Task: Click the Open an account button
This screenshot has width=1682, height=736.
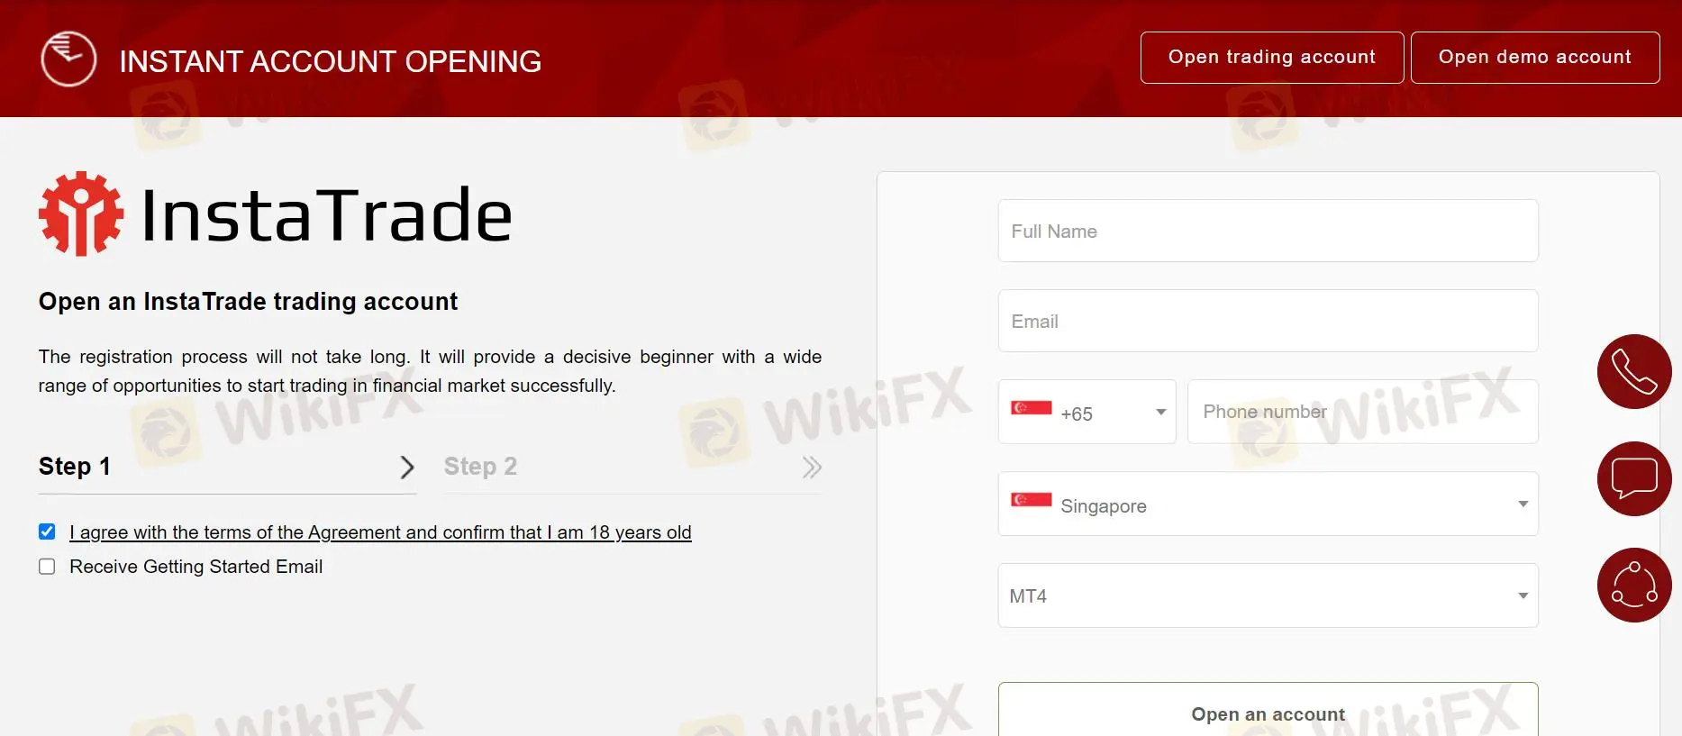Action: coord(1268,710)
